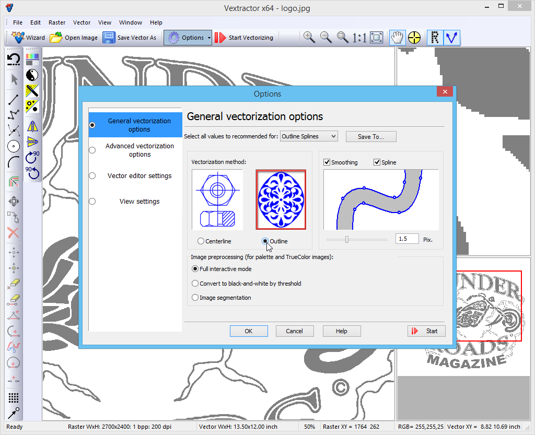Viewport: 535px width, 435px height.
Task: Click the 1:1 actual size icon
Action: click(x=359, y=38)
